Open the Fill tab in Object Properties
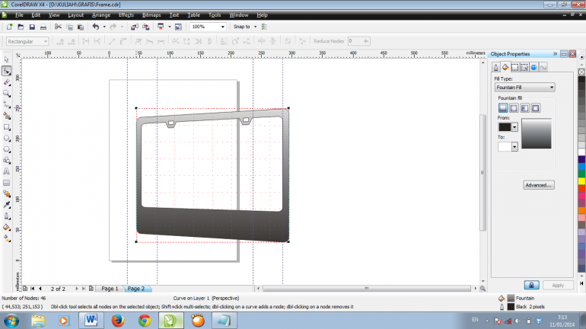Viewport: 586px width, 329px height. tap(505, 67)
